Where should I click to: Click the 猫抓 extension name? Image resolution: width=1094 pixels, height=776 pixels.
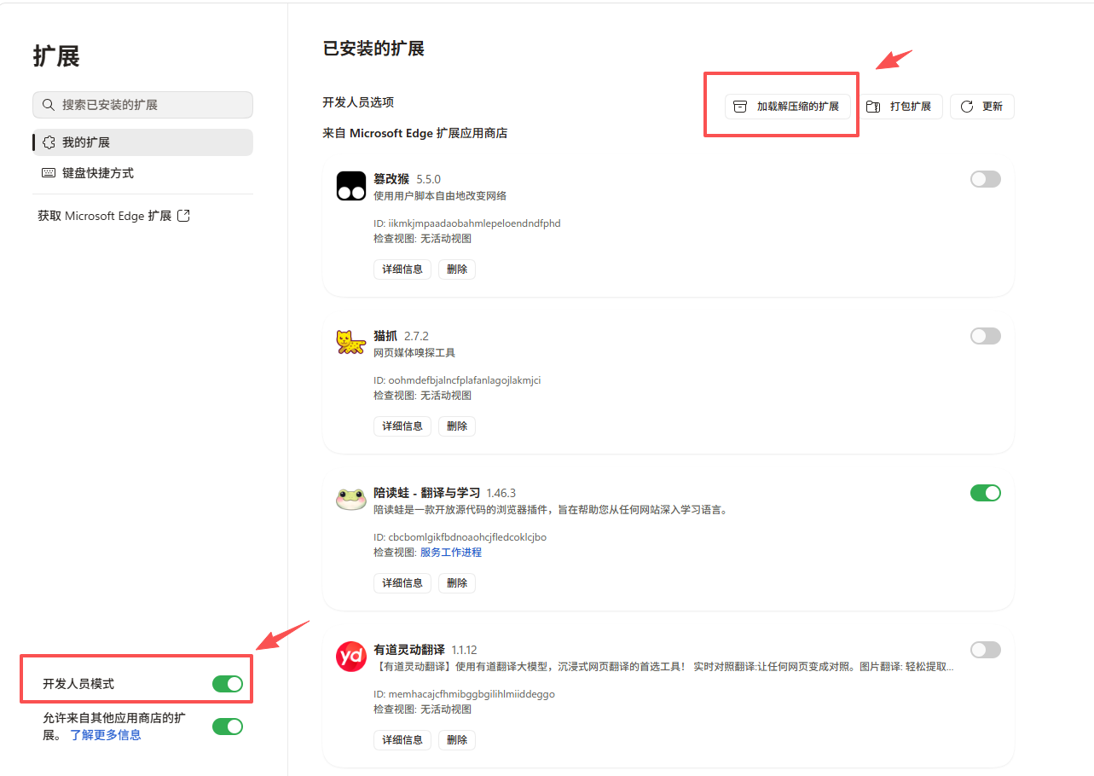click(x=385, y=336)
